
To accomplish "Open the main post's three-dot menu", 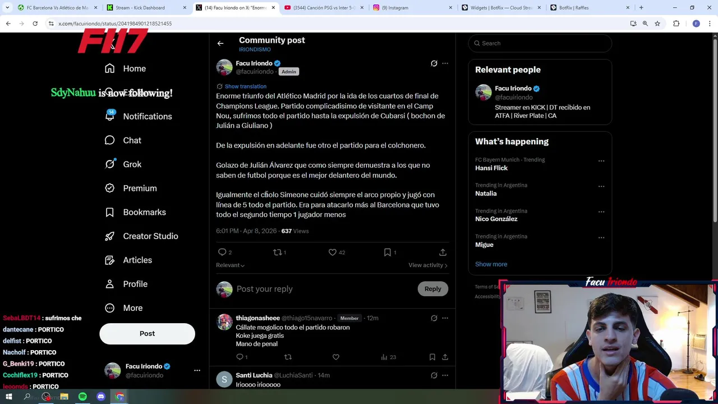I will click(x=445, y=63).
